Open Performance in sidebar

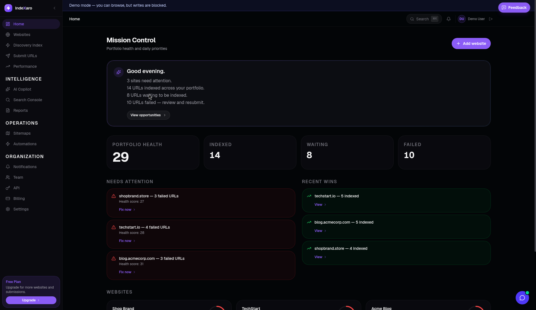click(x=31, y=66)
